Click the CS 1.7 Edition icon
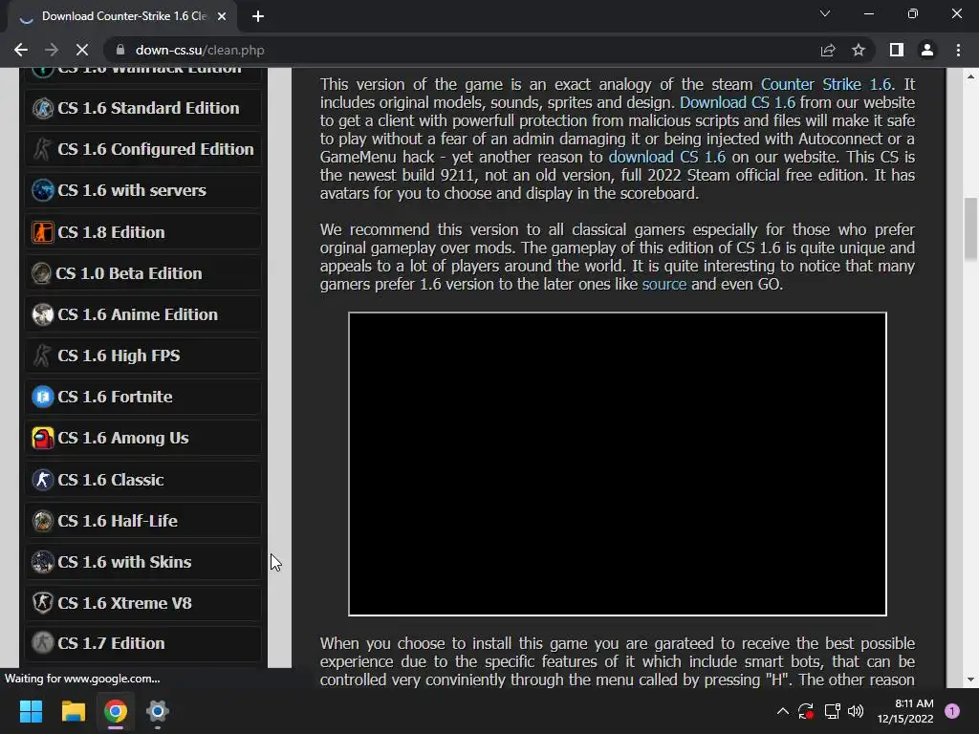The image size is (979, 734). click(42, 643)
